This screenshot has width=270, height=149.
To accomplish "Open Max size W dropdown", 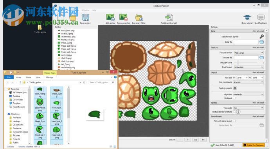I will (x=242, y=78).
